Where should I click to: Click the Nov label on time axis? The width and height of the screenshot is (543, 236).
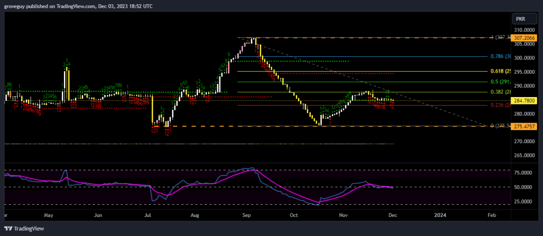pos(344,216)
